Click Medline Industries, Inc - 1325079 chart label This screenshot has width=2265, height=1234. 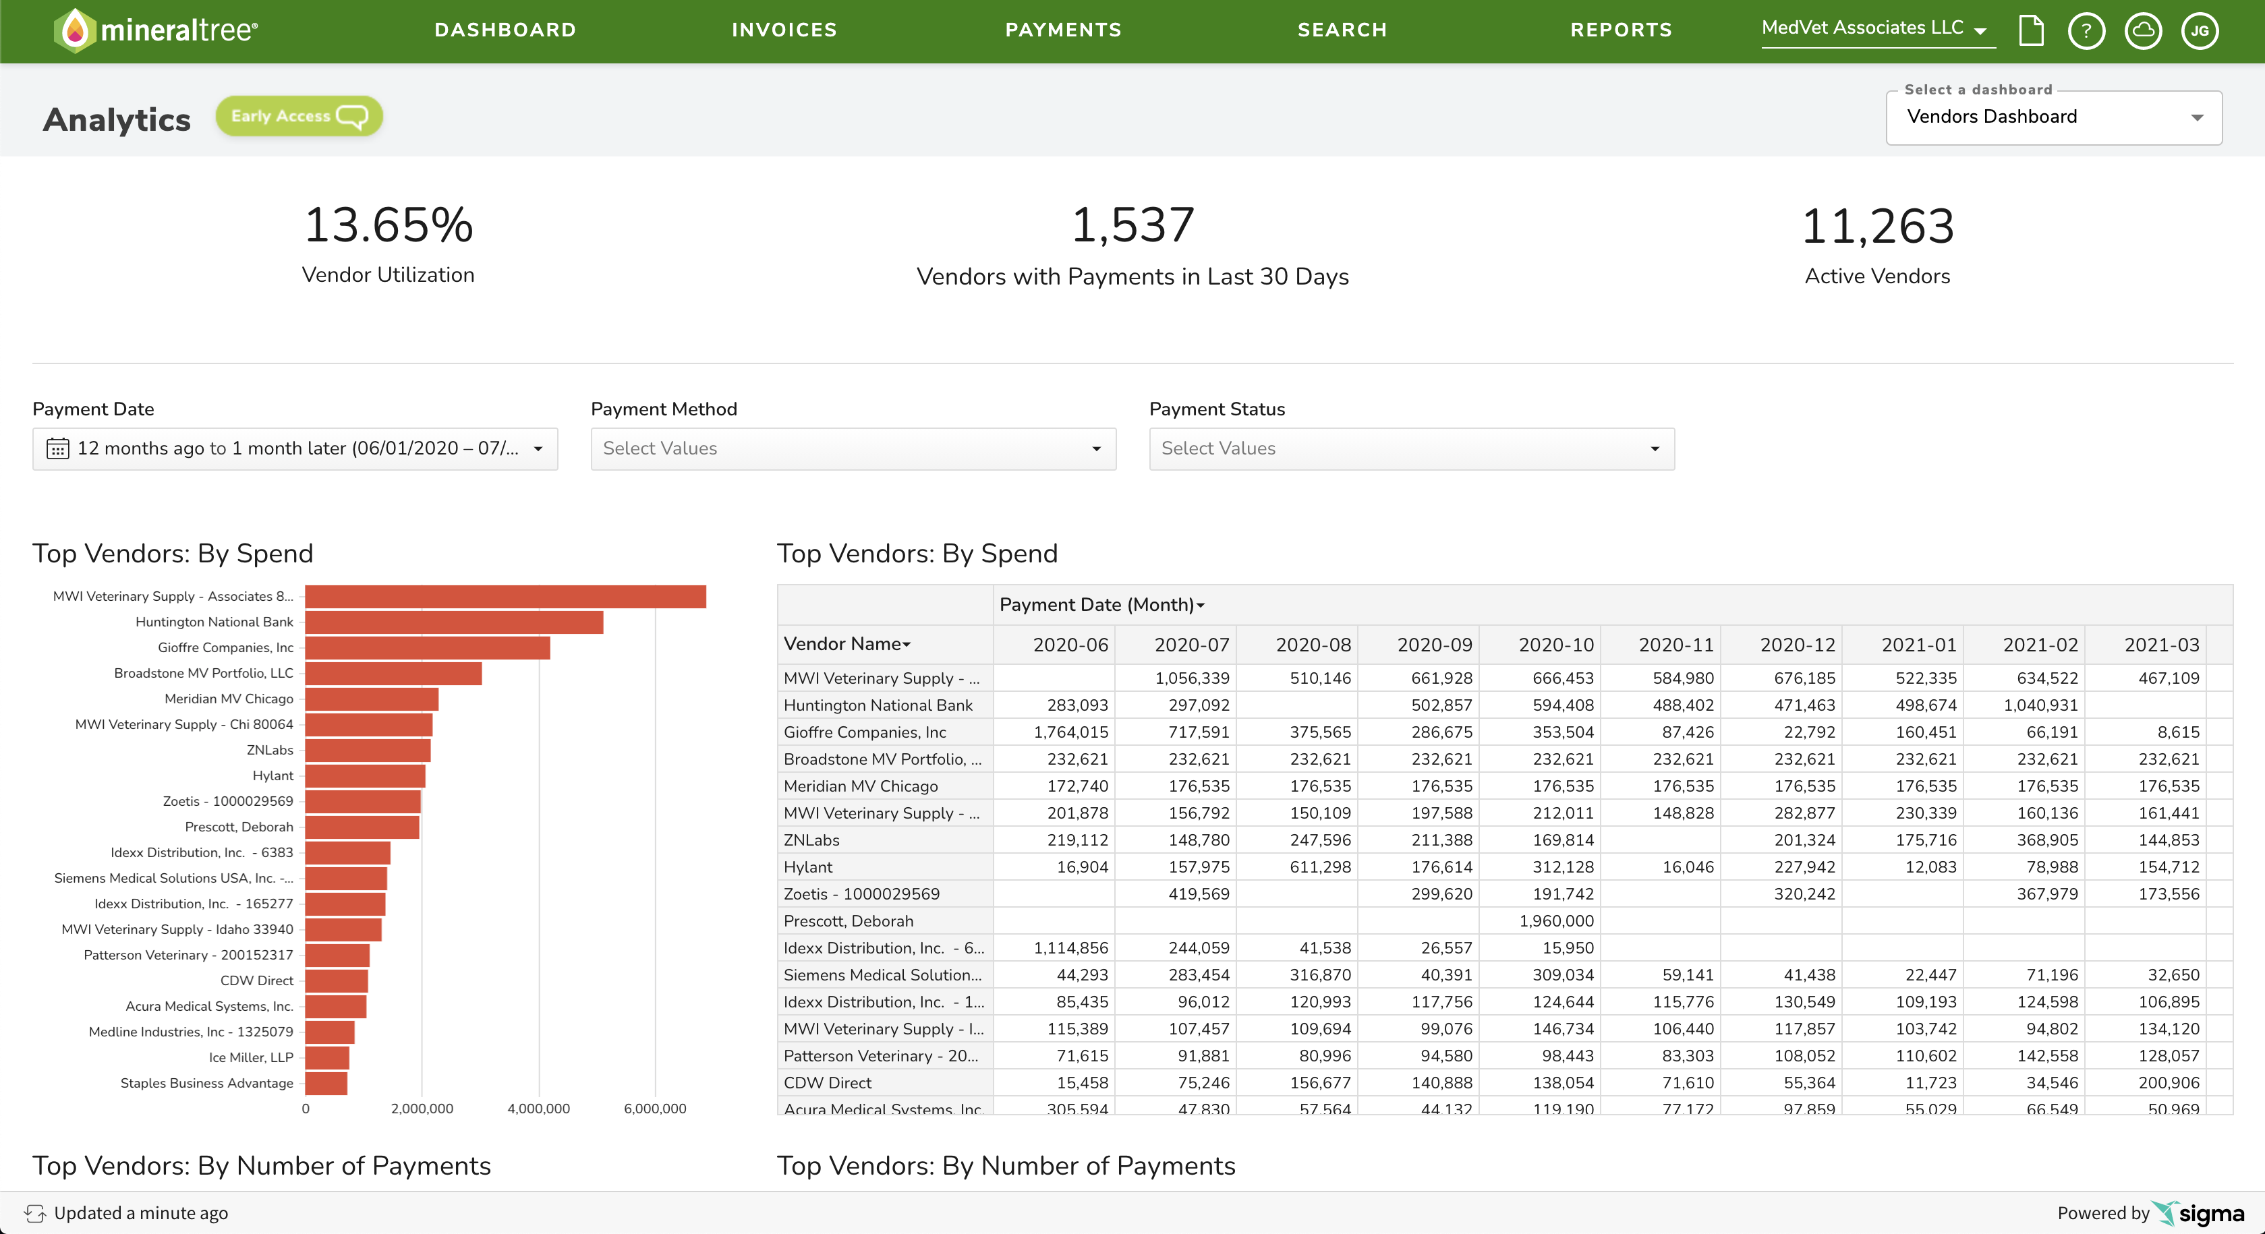[x=191, y=1032]
